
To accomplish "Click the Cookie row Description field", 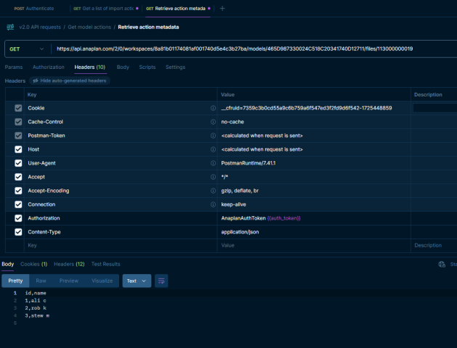I will coord(435,108).
